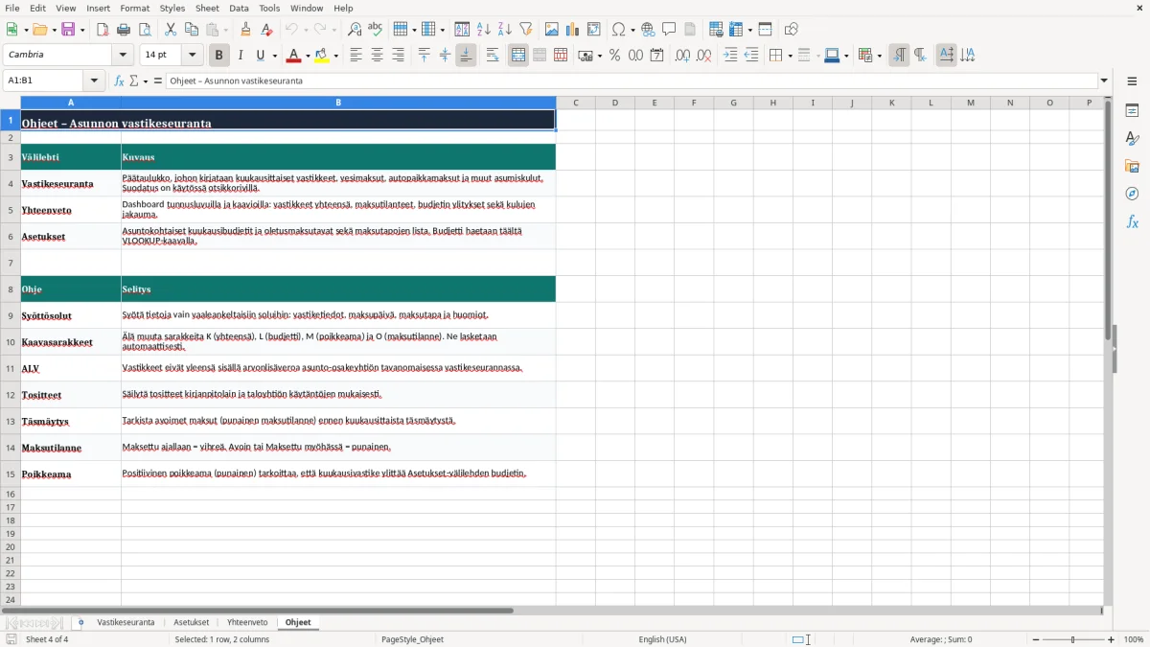Open the Styles menu
Viewport: 1150px width, 647px height.
click(x=172, y=8)
